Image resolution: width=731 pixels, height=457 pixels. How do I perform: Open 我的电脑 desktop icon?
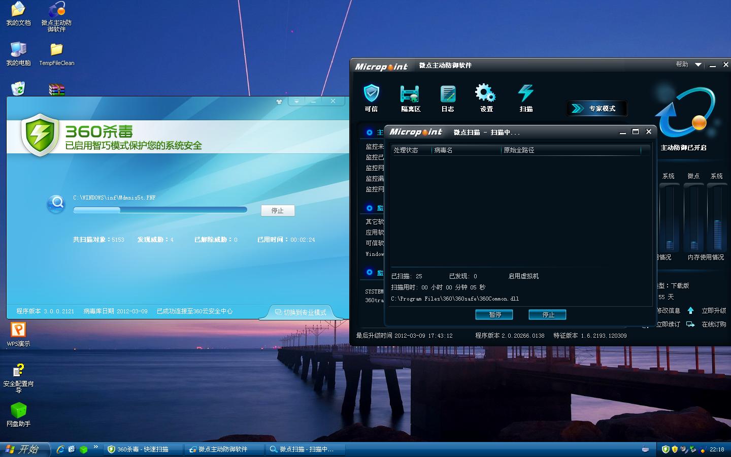(x=18, y=54)
